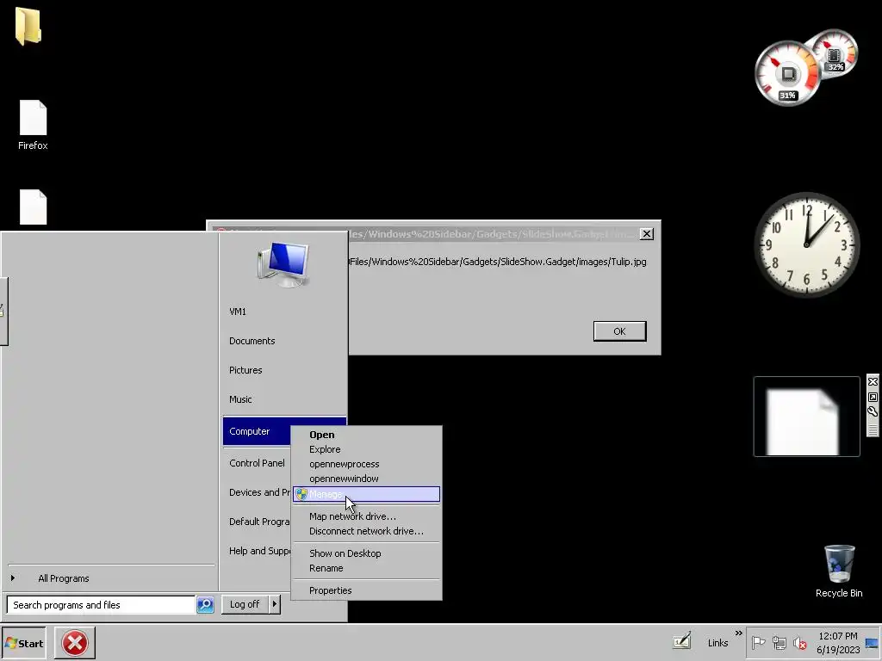Screen dimensions: 882x661
Task: Choose Map network drive…
Action: pos(366,516)
